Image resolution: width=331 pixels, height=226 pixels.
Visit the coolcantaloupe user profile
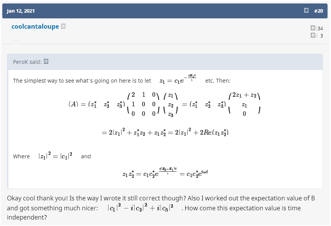click(35, 27)
